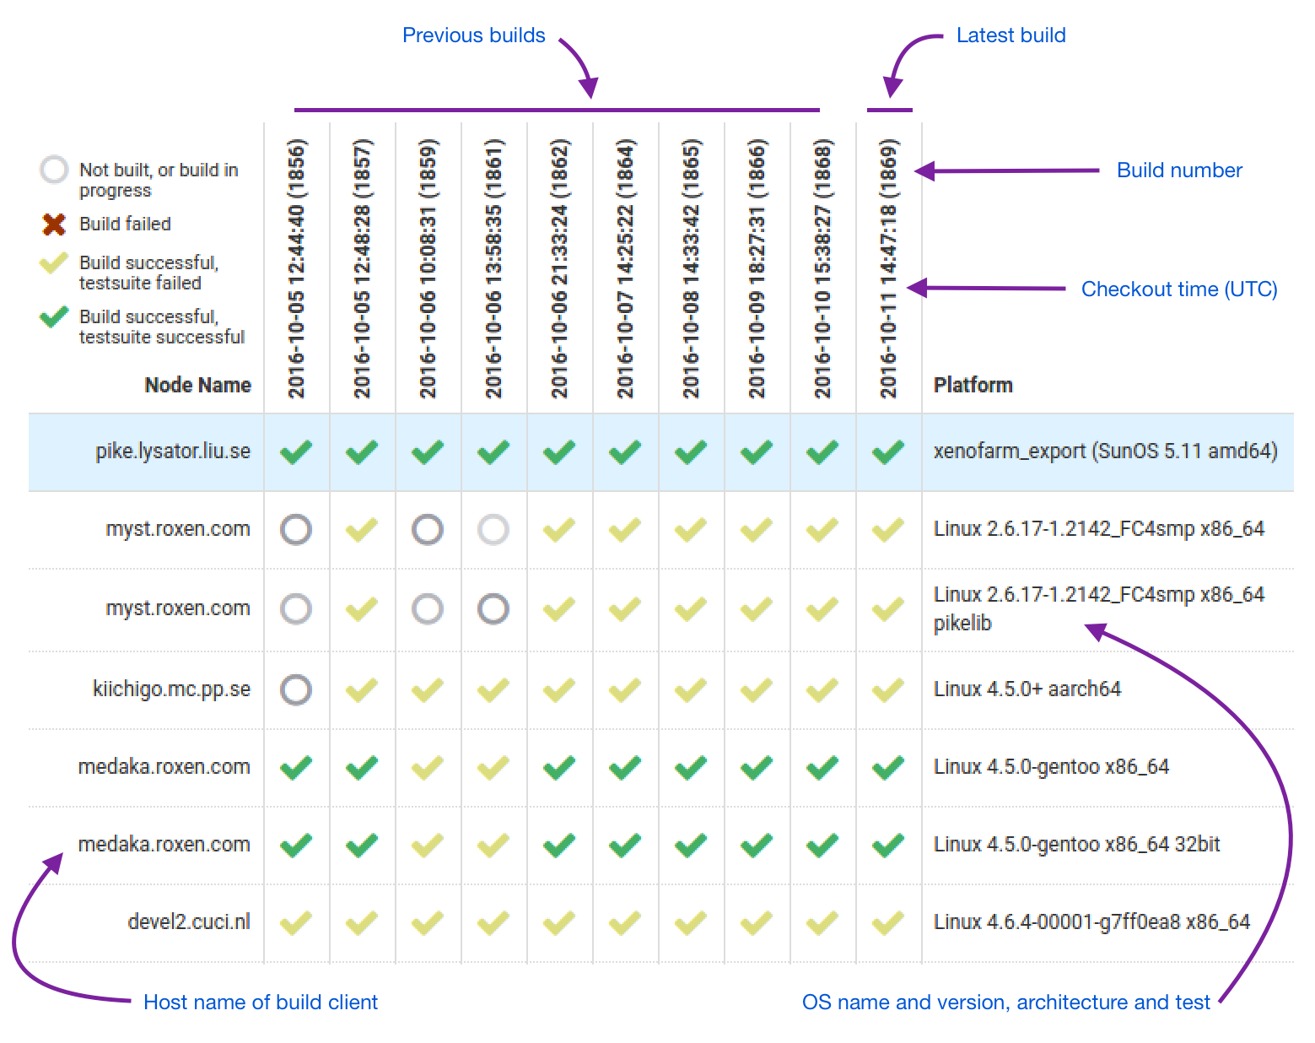Open the devel2.cuci.nl node name
1315x1043 pixels.
(189, 922)
